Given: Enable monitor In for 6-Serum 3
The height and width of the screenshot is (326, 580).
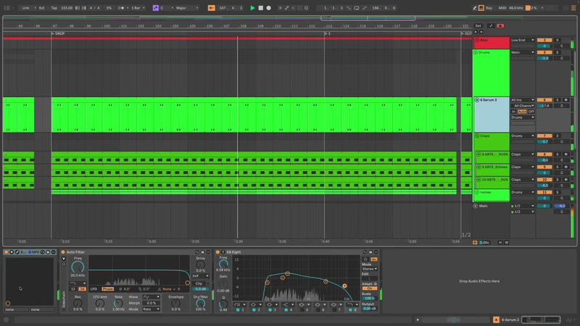Looking at the screenshot, I should pos(514,112).
